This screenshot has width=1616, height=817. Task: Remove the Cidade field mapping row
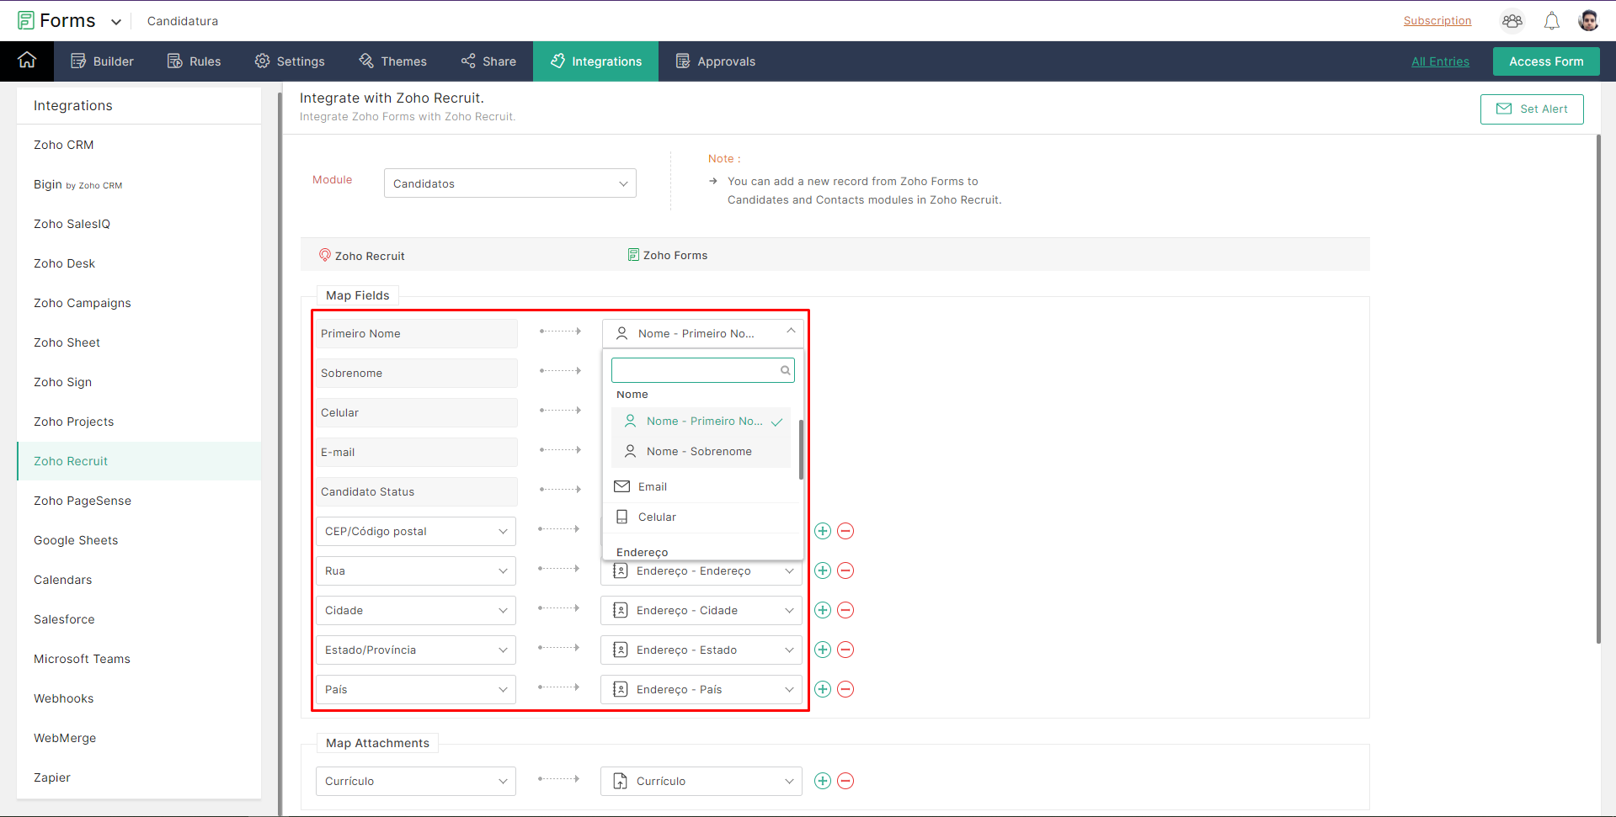(845, 610)
